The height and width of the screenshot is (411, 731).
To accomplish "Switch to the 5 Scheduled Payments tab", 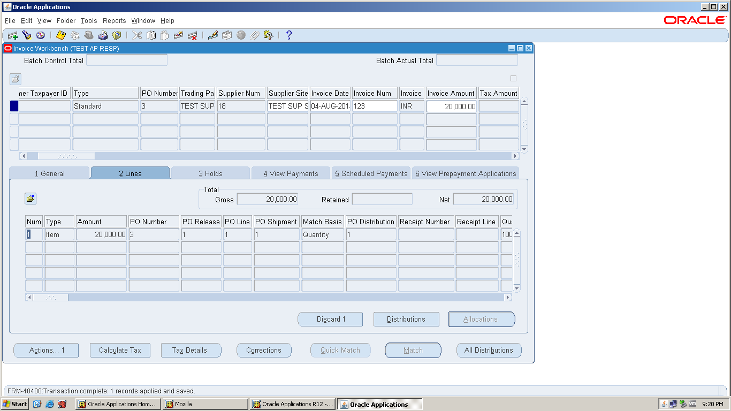I will tap(371, 173).
